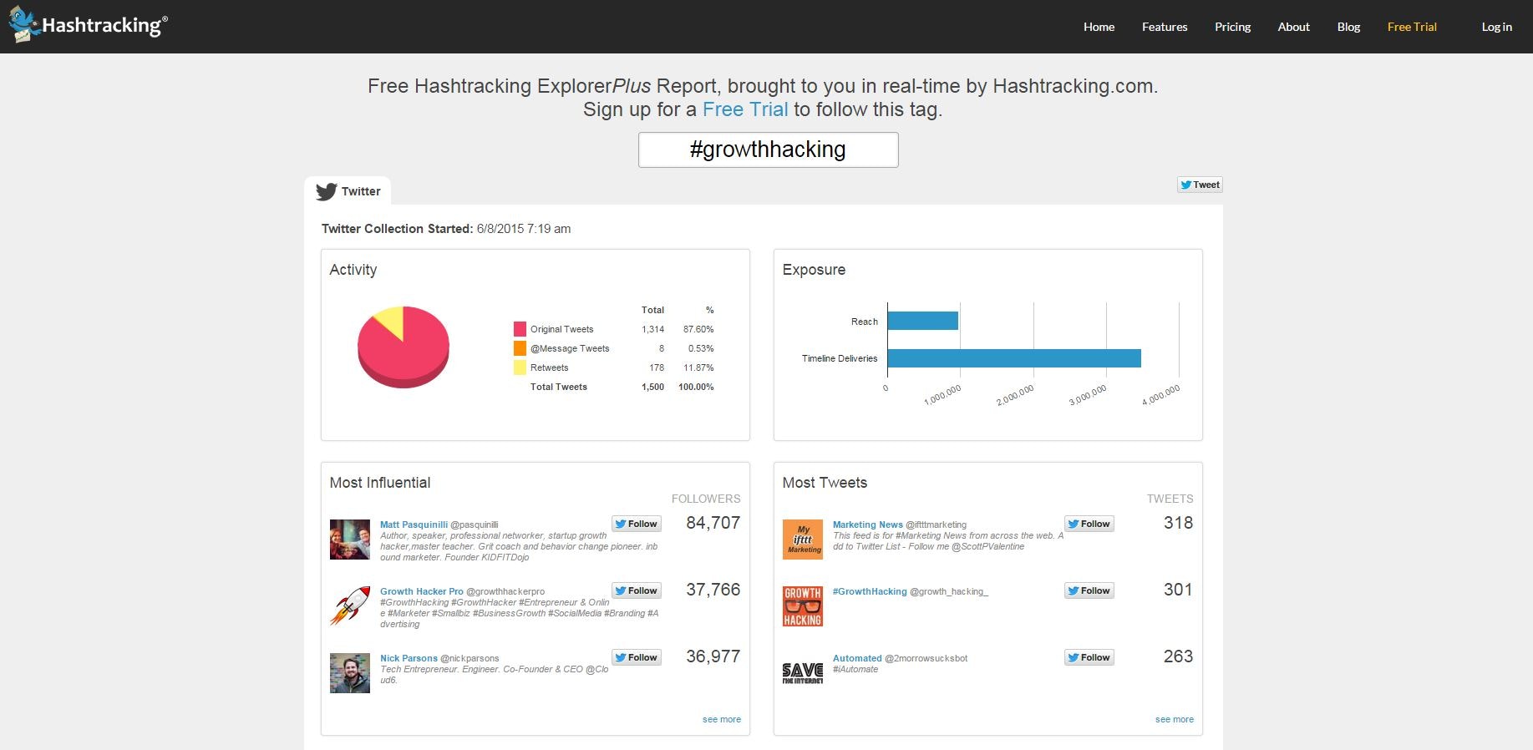Click the Total Tweets row label
This screenshot has height=750, width=1533.
558,387
